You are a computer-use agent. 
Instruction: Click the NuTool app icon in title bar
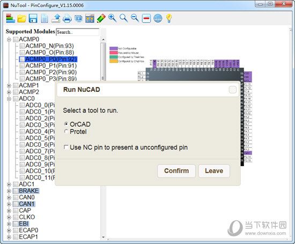tap(6, 5)
